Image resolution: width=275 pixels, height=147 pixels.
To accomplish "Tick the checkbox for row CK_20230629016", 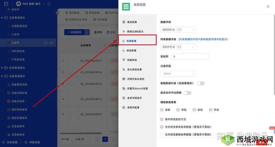I will [x=71, y=72].
